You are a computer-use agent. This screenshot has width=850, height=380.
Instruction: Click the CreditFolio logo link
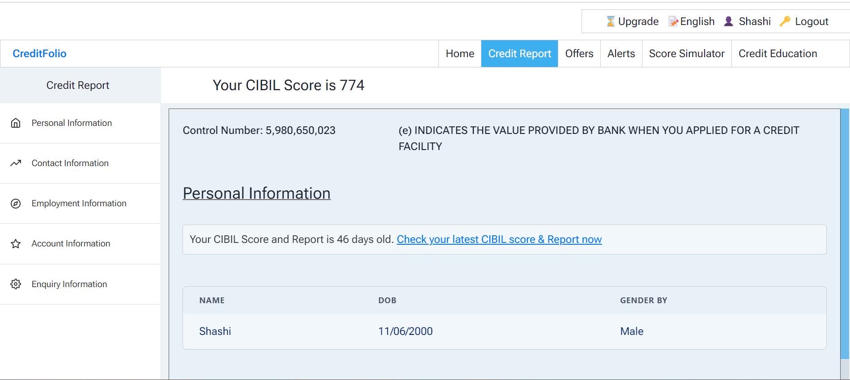(x=39, y=54)
